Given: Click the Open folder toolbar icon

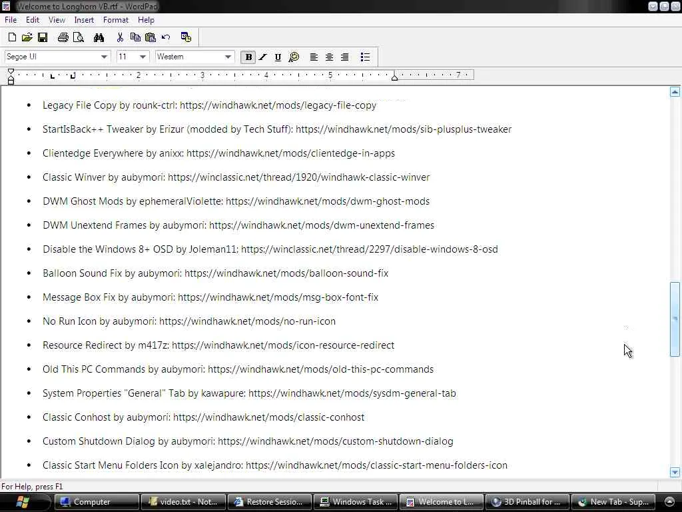Looking at the screenshot, I should coord(27,37).
